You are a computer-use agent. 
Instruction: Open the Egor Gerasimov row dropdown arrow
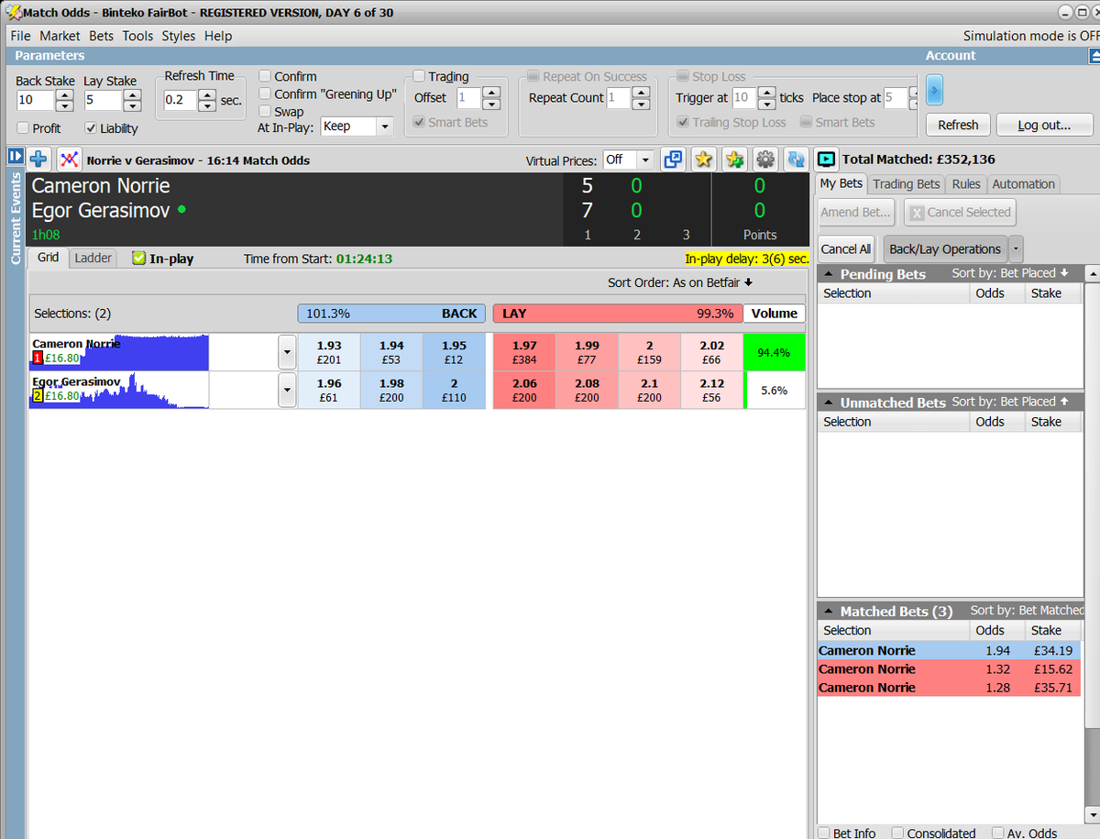pos(287,391)
